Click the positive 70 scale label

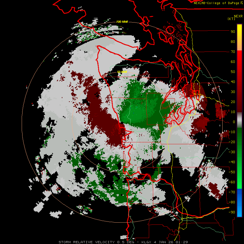233,52
